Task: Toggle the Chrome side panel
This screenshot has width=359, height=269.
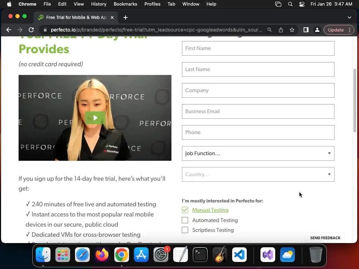Action: coord(306,30)
